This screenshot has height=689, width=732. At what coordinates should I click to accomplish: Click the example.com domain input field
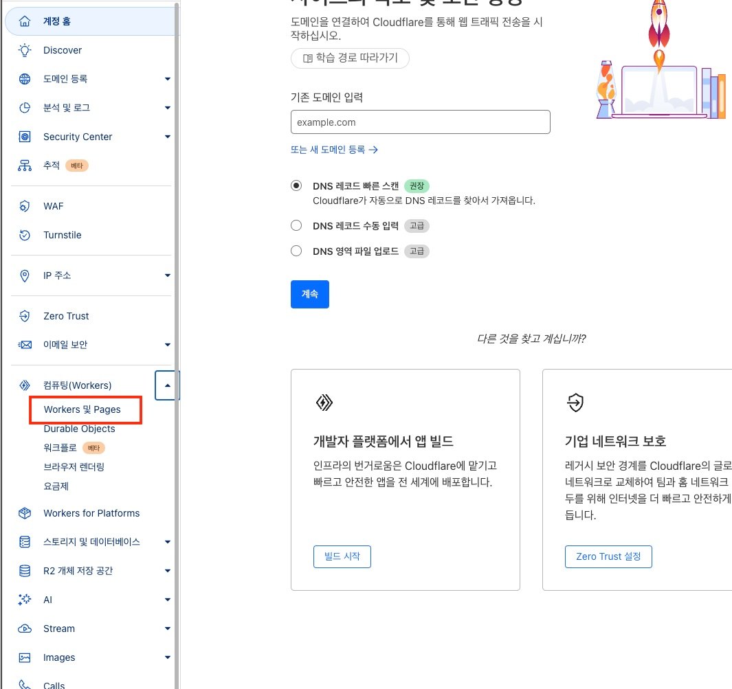pos(420,122)
